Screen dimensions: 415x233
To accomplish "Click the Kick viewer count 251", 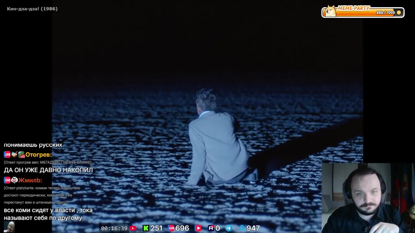I will click(156, 228).
